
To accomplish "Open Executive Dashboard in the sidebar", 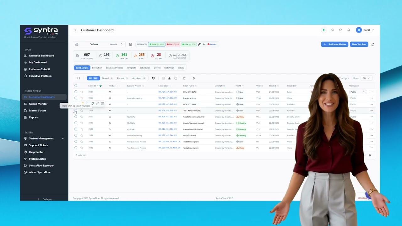I will [x=41, y=56].
